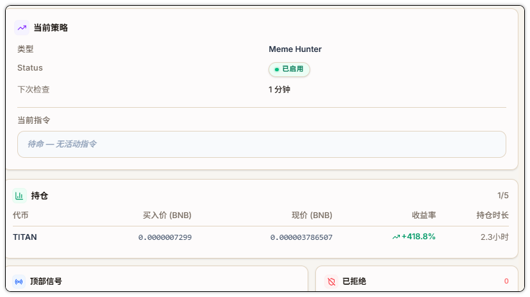The height and width of the screenshot is (297, 530).
Task: Click the purple trend icon beside 当前策略
Action: (x=22, y=28)
